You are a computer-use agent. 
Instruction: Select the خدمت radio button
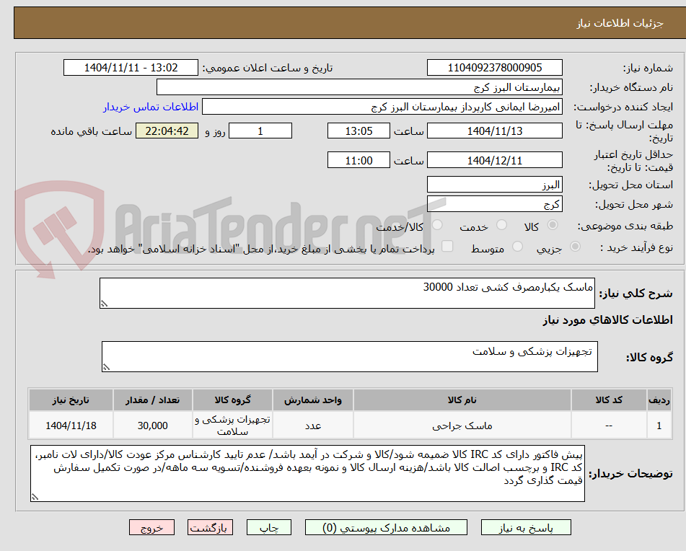502,225
